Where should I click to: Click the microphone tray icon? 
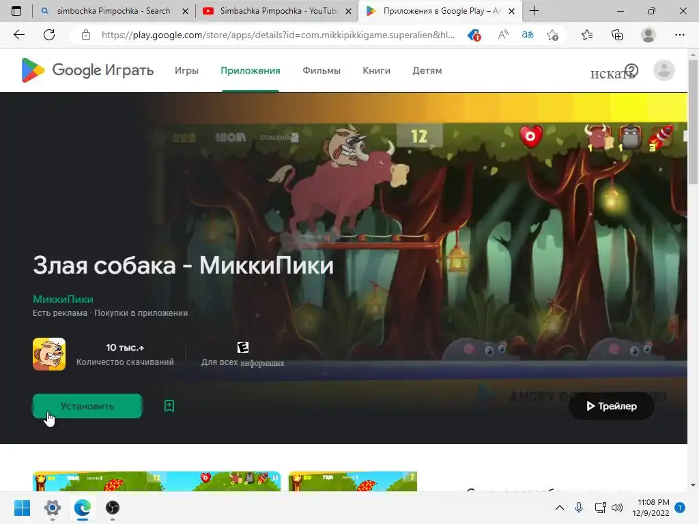coord(579,508)
